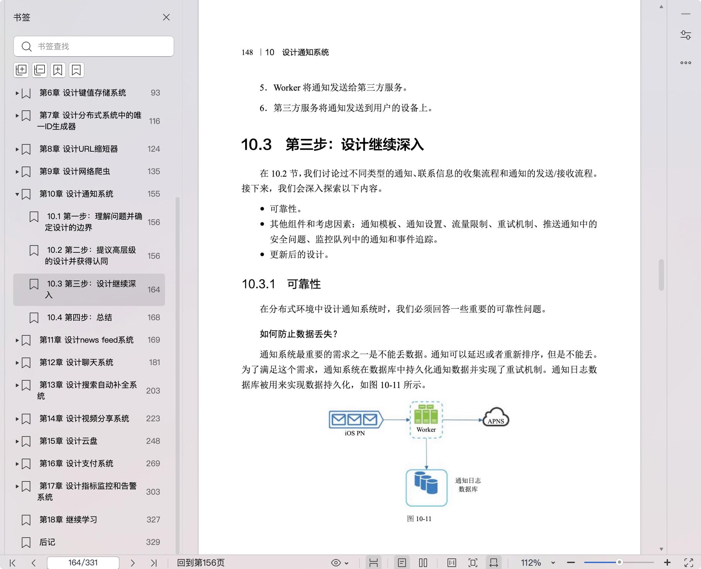This screenshot has height=569, width=701.
Task: Fit page to window icon
Action: 473,563
